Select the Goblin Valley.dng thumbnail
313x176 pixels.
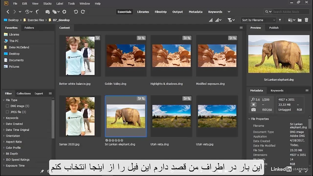coord(126,56)
